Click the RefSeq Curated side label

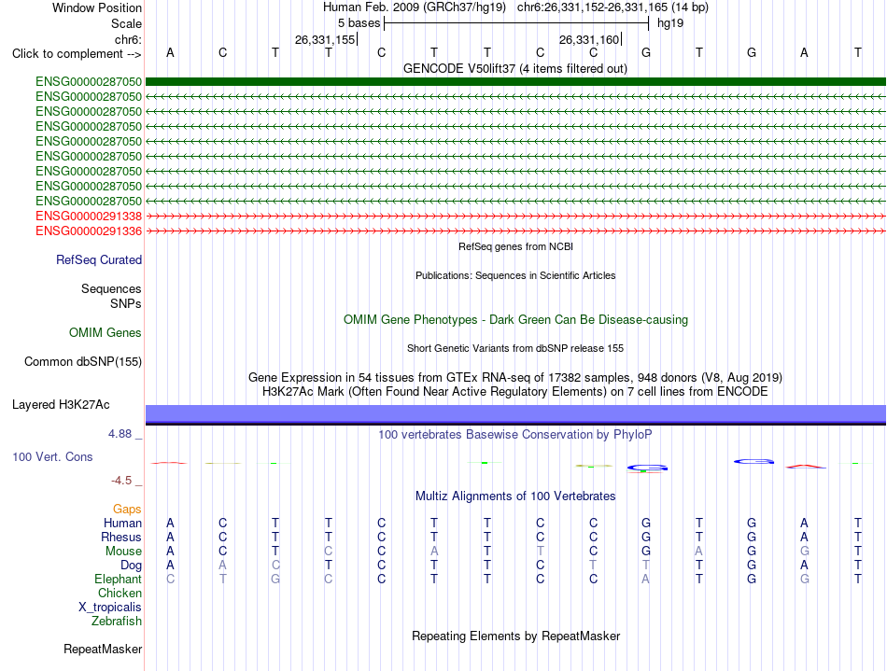99,260
